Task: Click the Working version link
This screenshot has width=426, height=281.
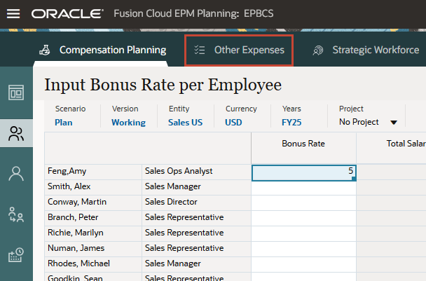Action: 128,122
